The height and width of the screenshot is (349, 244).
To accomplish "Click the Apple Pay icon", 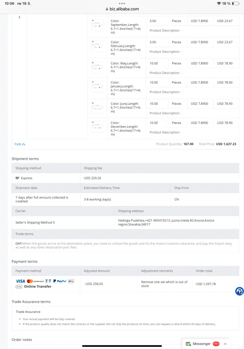I will click(71, 281).
